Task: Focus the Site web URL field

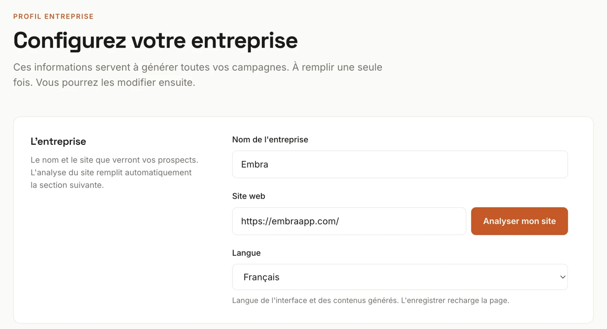Action: (x=349, y=221)
